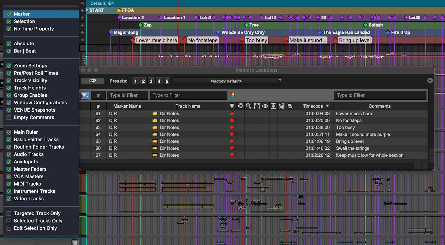The image size is (445, 245).
Task: Toggle the No Time Property checkbox
Action: [9, 29]
